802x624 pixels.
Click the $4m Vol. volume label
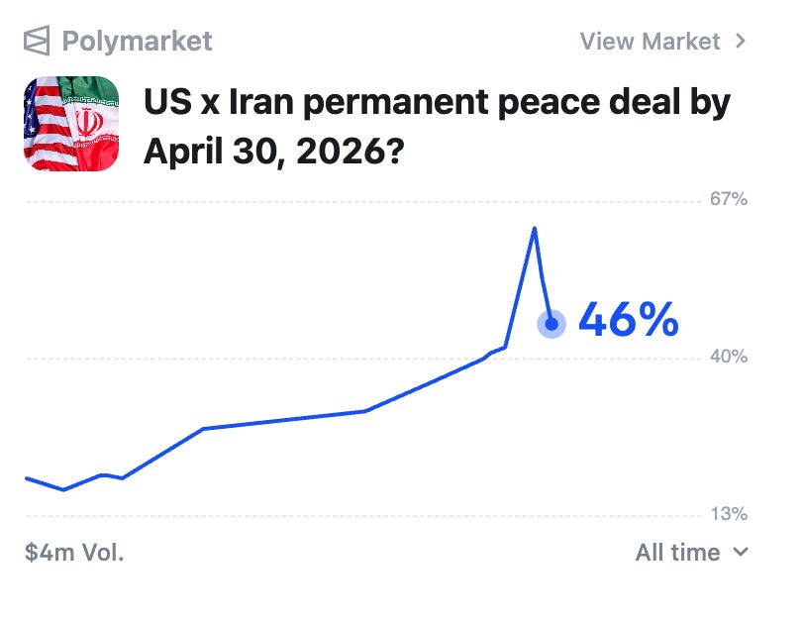coord(74,553)
